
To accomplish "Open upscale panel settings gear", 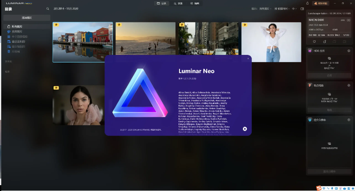I will coord(349,120).
